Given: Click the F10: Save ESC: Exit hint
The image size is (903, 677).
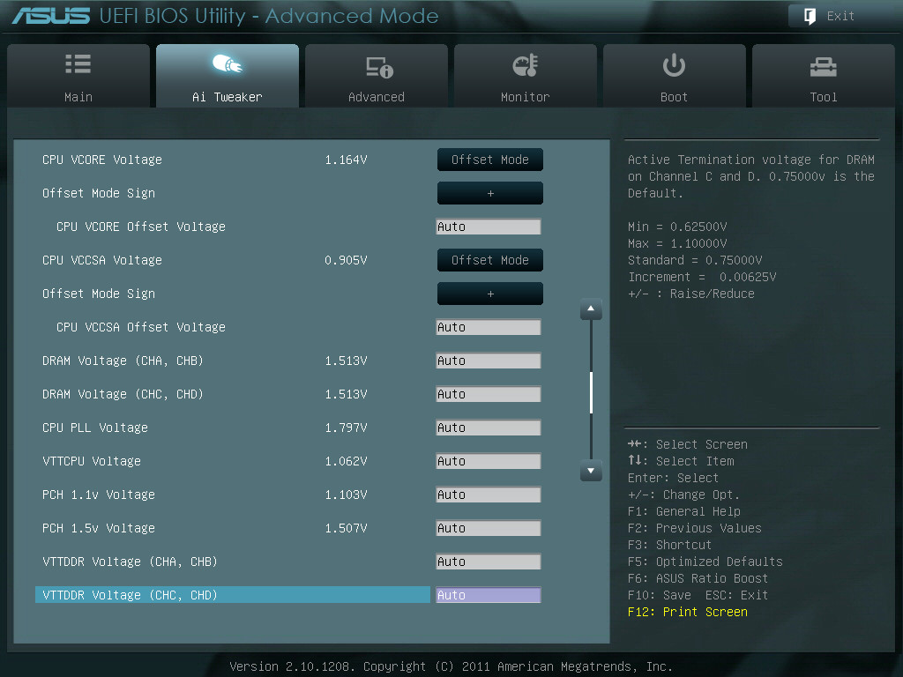Looking at the screenshot, I should click(698, 595).
